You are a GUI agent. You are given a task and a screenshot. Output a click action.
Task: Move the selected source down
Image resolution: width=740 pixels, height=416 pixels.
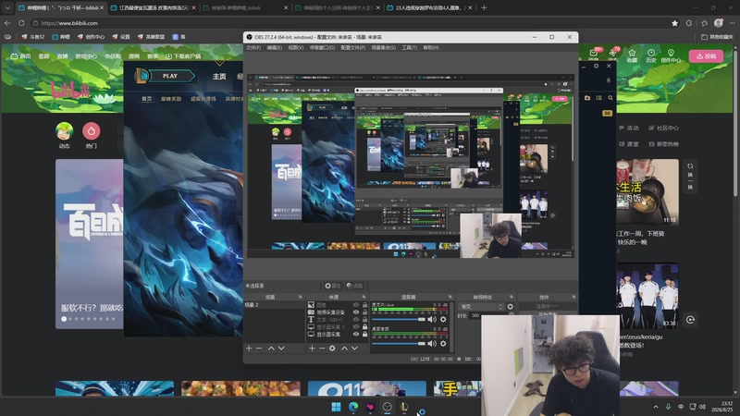point(354,349)
